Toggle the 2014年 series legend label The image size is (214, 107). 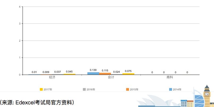(177, 90)
